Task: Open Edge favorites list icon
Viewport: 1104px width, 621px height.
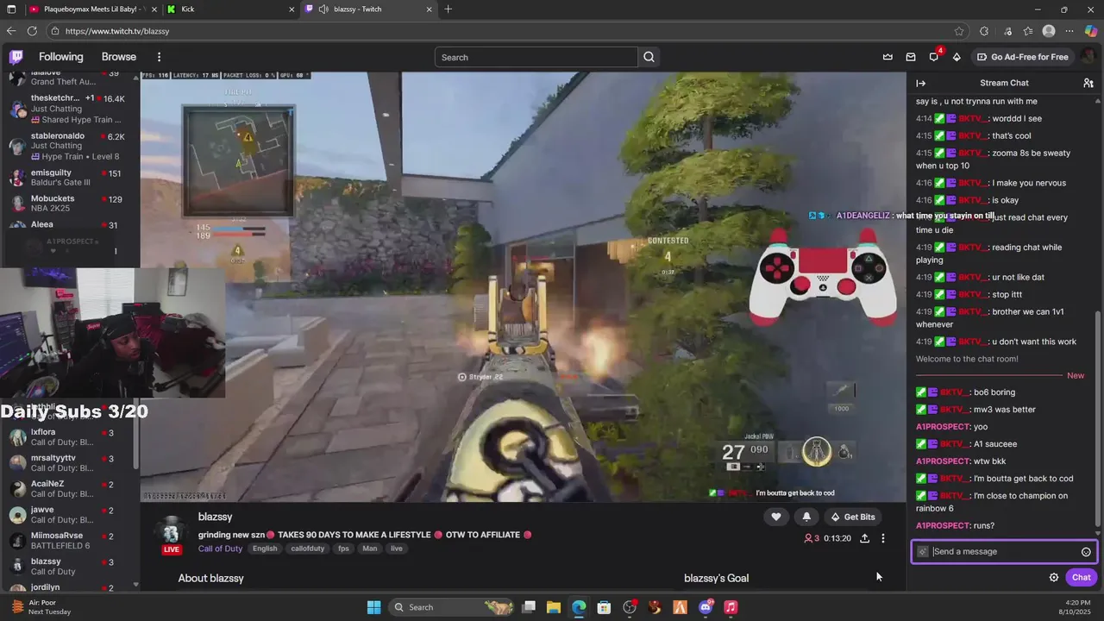Action: (x=1028, y=31)
